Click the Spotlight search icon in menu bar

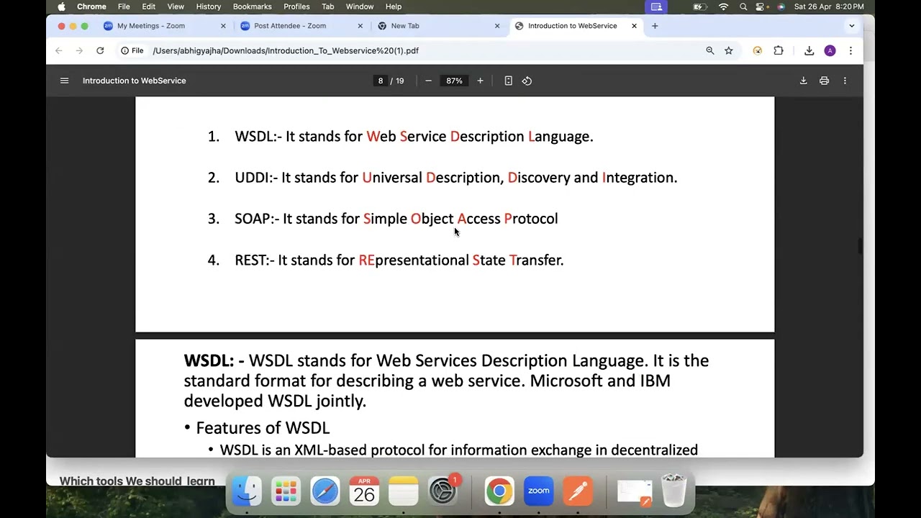pyautogui.click(x=743, y=6)
